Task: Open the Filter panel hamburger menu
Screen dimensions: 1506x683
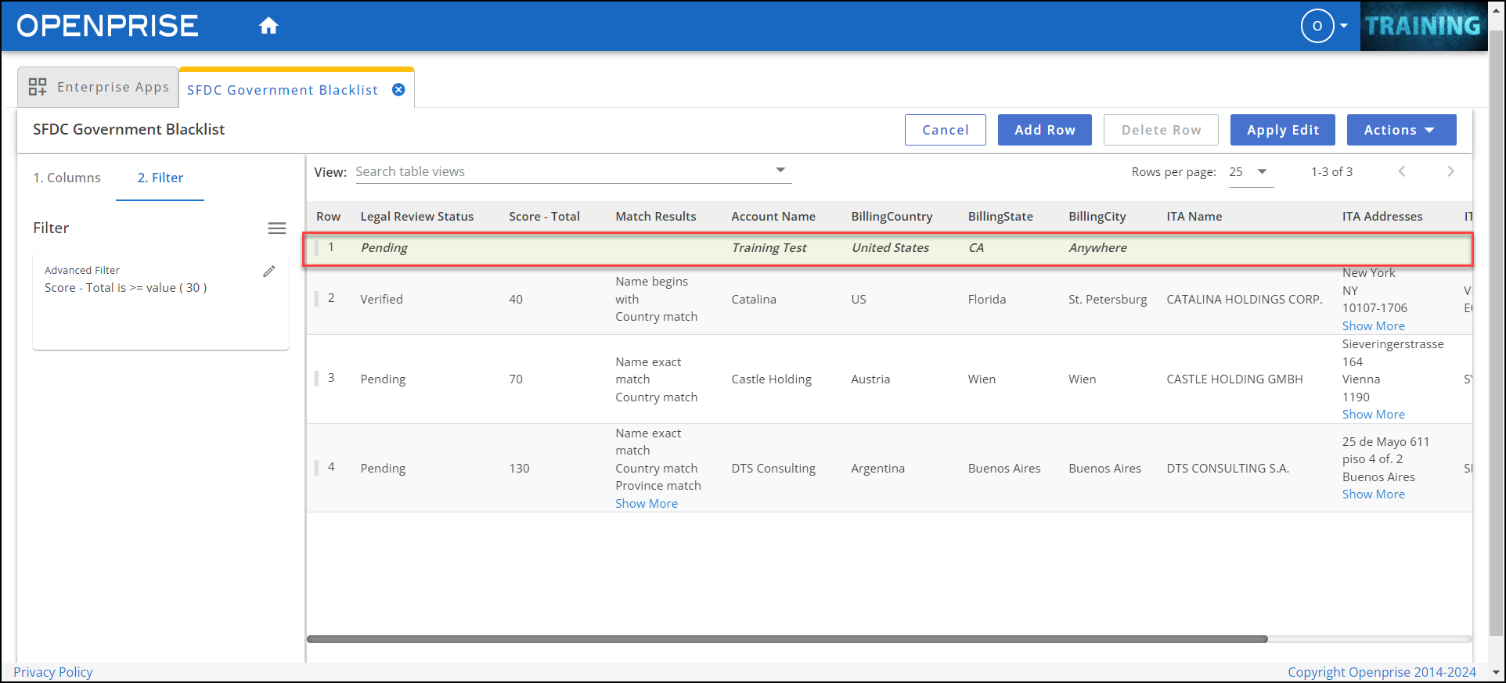Action: tap(276, 228)
